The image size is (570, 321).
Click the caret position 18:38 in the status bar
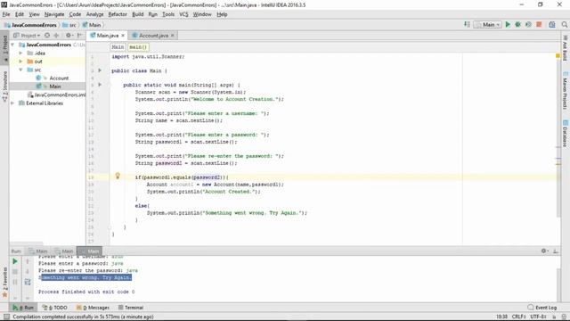click(501, 317)
